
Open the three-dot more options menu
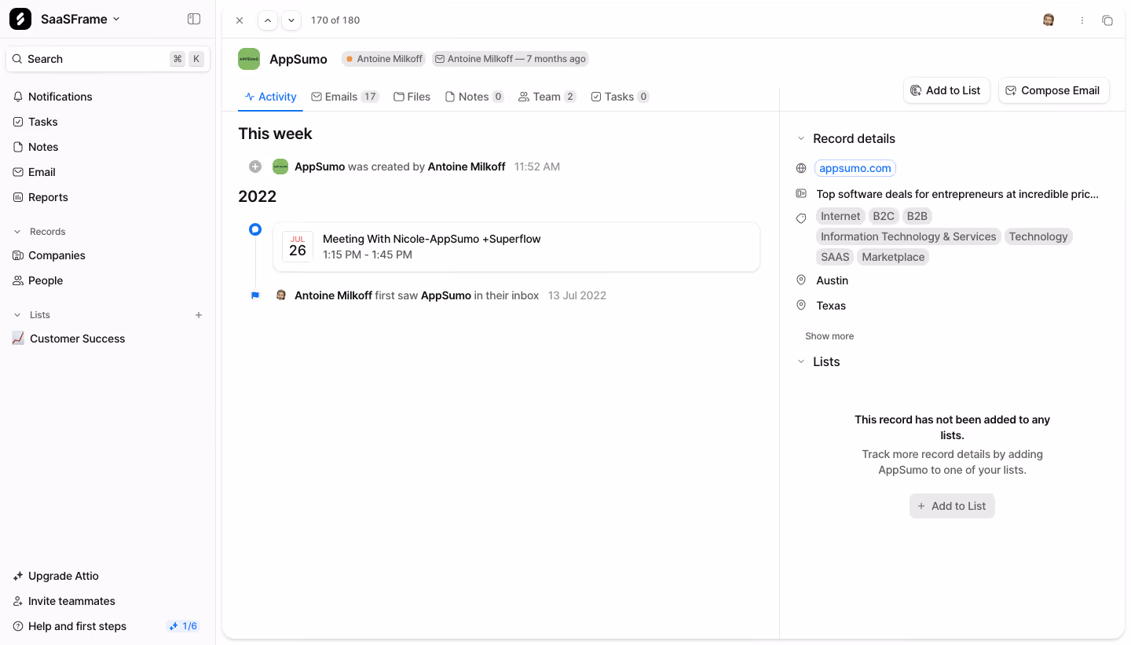[x=1082, y=20]
